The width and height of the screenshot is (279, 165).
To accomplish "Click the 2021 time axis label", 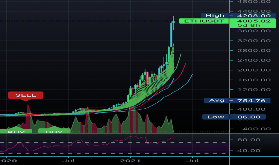I will (130, 161).
